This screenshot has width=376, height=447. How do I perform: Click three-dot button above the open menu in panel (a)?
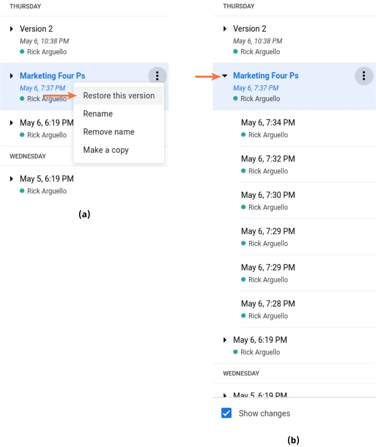[x=157, y=76]
